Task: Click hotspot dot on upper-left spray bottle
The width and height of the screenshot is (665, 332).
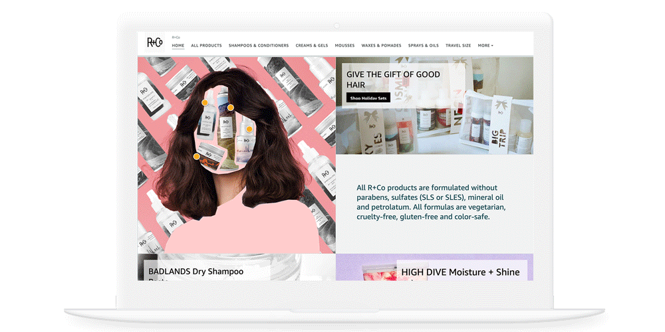Action: pos(205,102)
